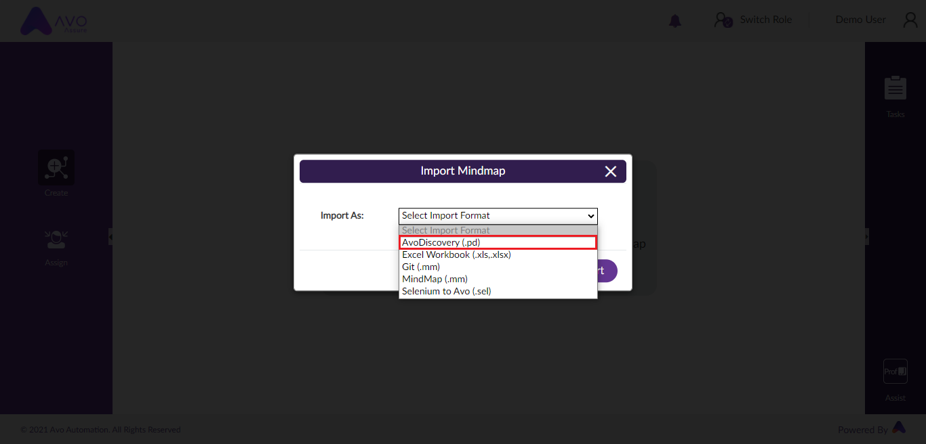This screenshot has width=926, height=444.
Task: Click the Demo User name
Action: (x=861, y=20)
